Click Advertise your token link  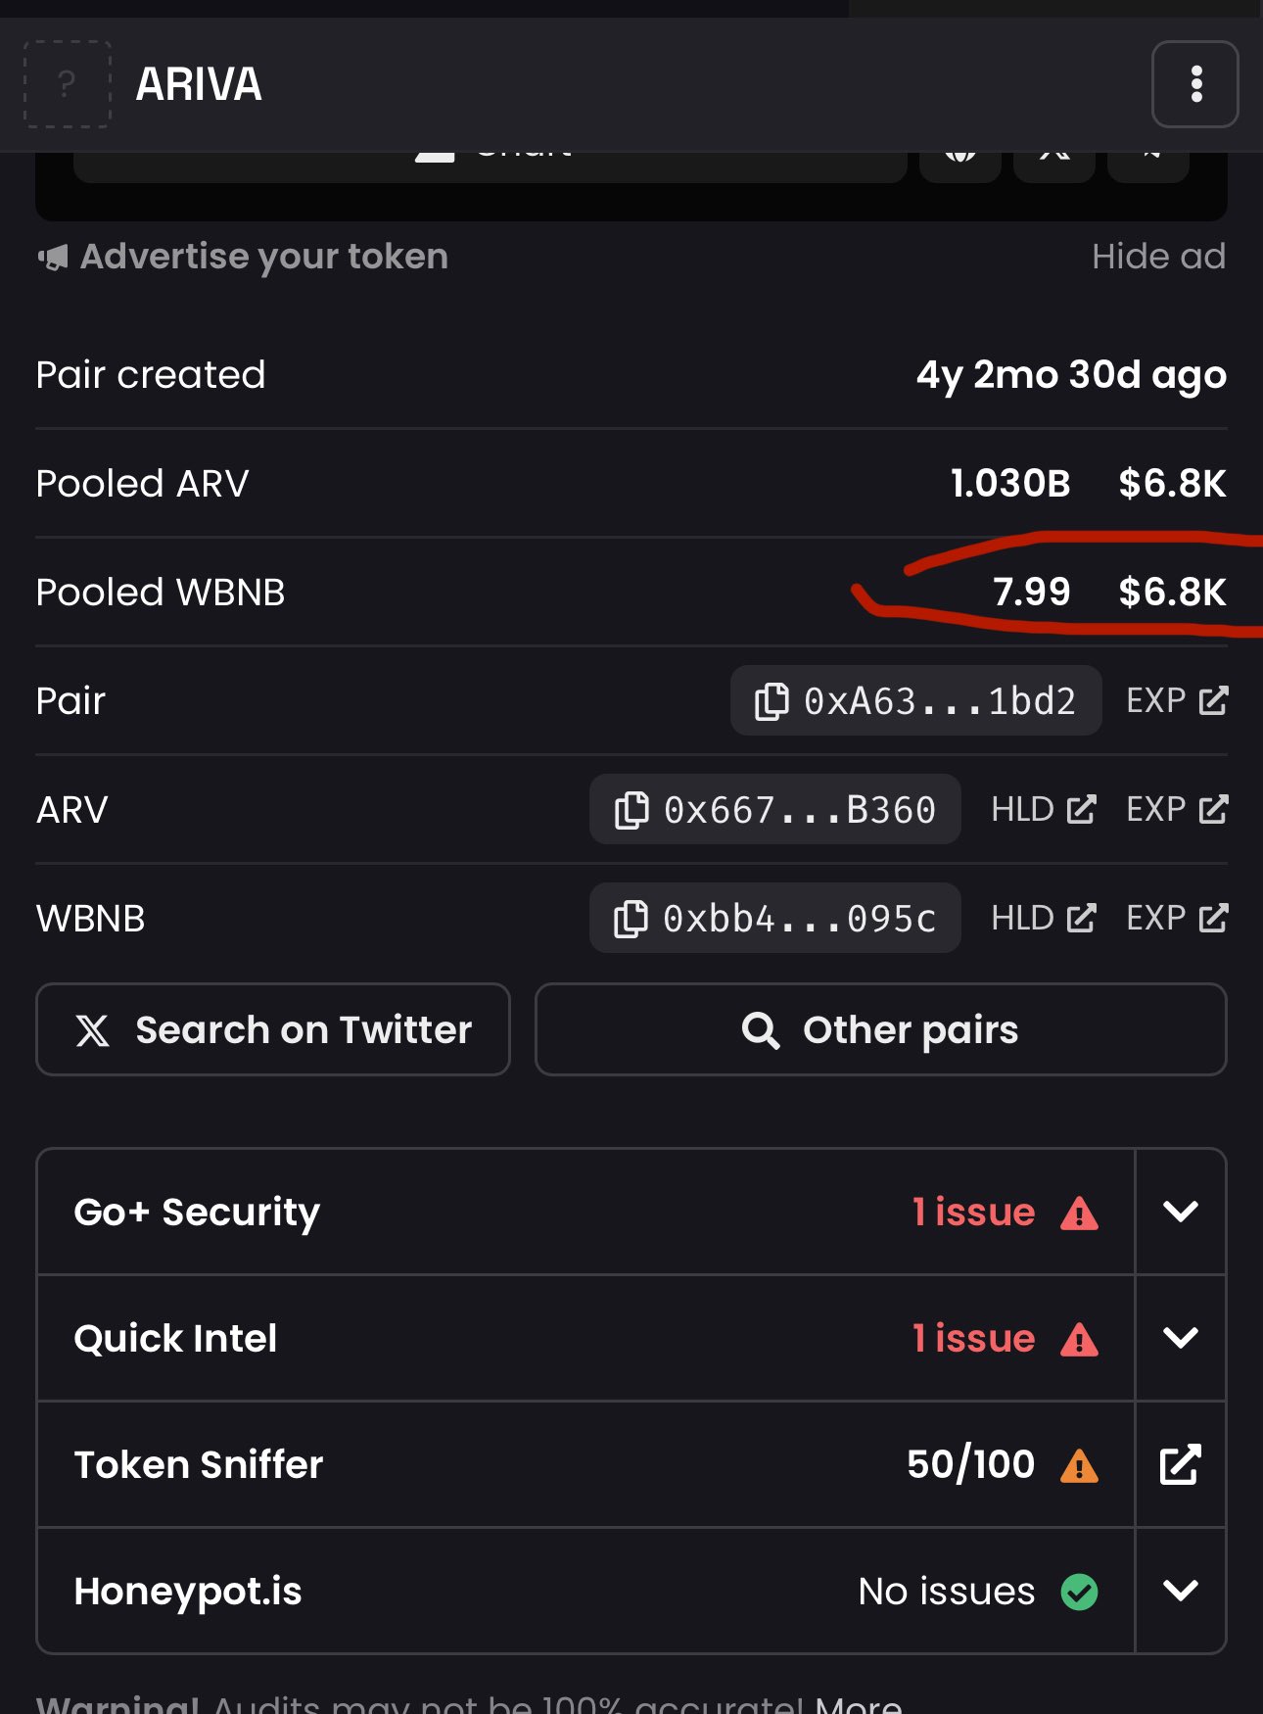[x=243, y=257]
